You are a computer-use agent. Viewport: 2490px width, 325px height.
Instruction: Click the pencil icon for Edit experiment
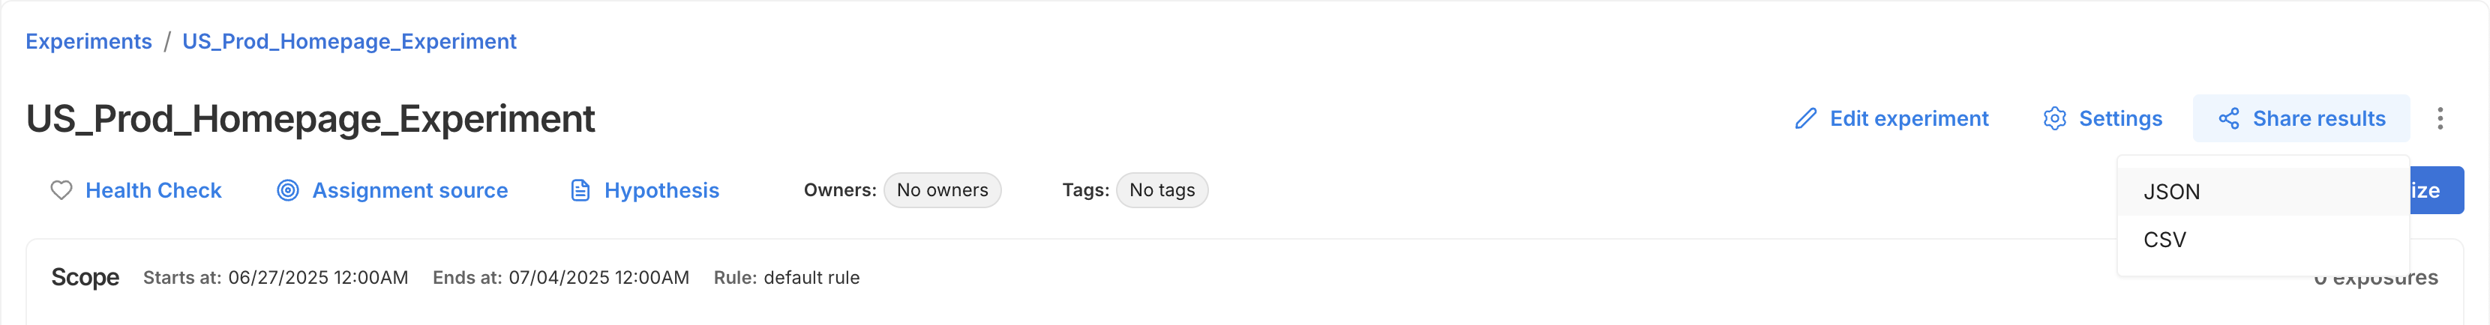tap(1804, 118)
